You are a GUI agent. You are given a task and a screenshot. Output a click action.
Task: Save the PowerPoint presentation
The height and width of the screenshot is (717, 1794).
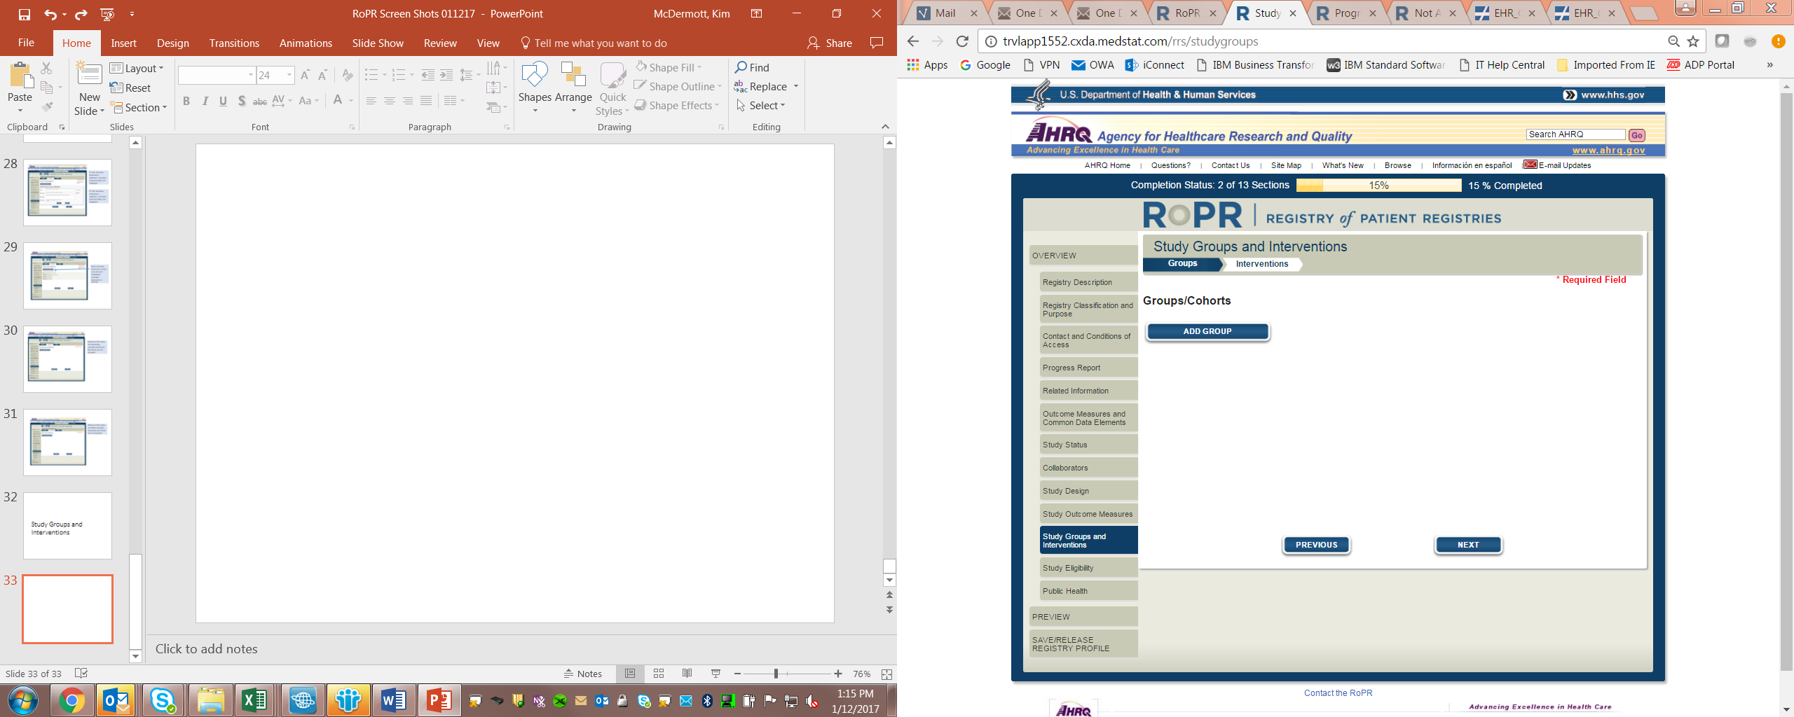tap(25, 14)
